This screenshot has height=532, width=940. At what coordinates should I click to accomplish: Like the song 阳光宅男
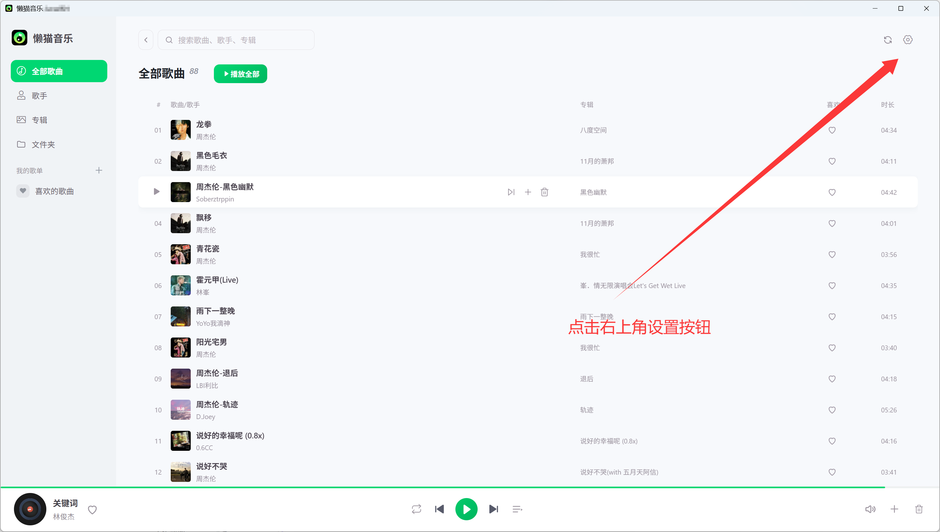[832, 348]
